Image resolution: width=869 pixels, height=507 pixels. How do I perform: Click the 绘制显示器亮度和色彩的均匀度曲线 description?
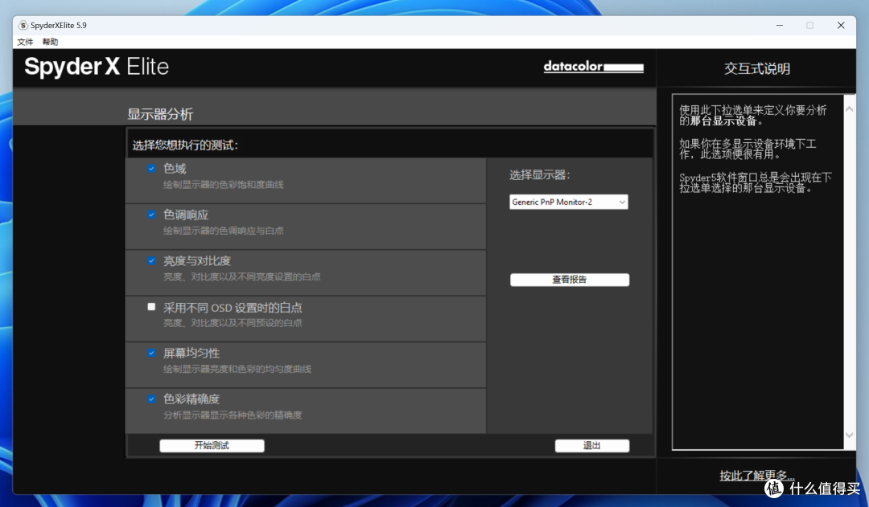237,369
